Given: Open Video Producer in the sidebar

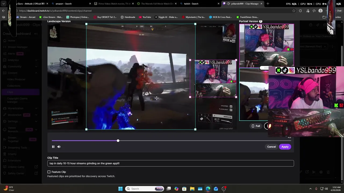Looking at the screenshot, I should tap(16, 79).
